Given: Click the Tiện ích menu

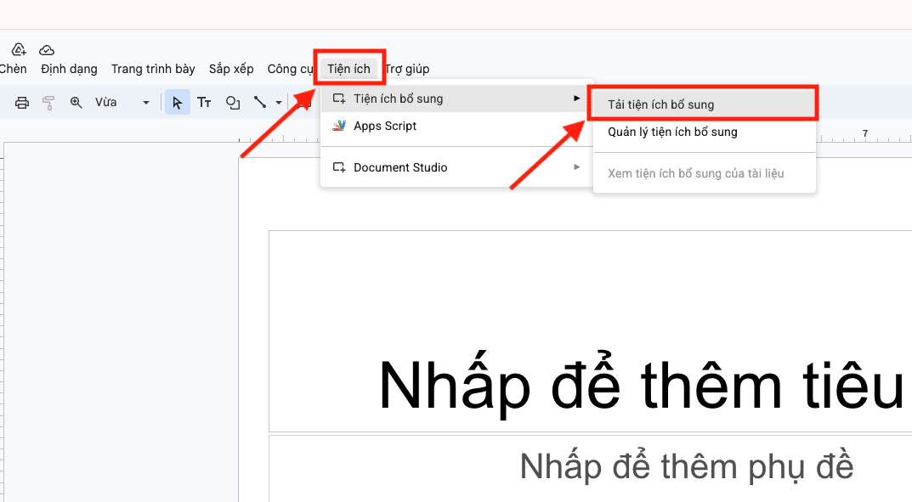Looking at the screenshot, I should pyautogui.click(x=349, y=69).
